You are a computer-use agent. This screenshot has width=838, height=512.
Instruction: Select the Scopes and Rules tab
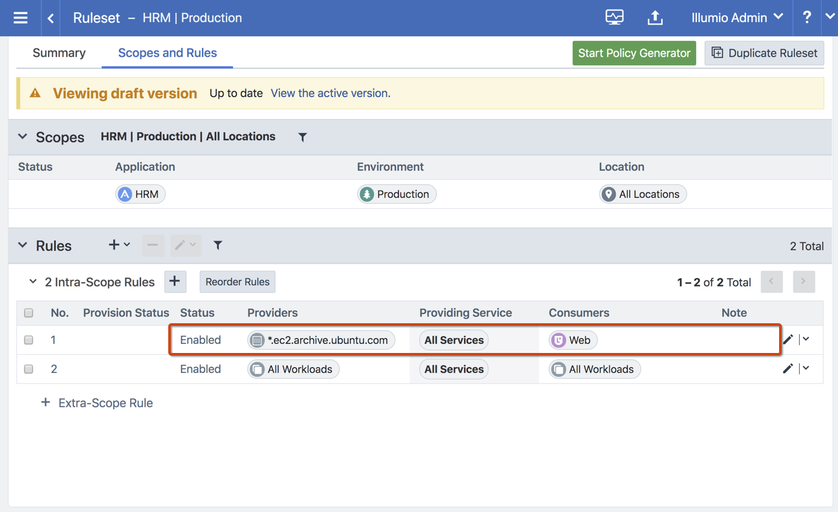coord(168,53)
